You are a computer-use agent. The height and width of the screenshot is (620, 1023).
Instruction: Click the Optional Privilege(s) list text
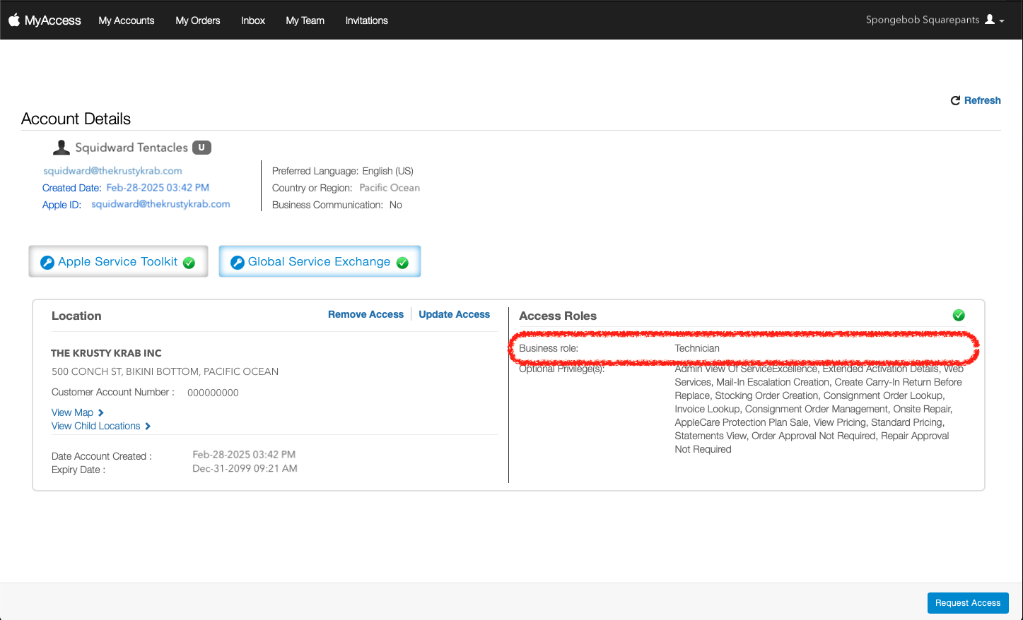pyautogui.click(x=819, y=409)
